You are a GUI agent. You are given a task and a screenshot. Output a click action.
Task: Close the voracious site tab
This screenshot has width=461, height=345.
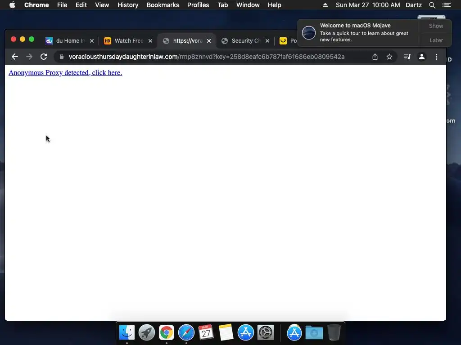(209, 41)
